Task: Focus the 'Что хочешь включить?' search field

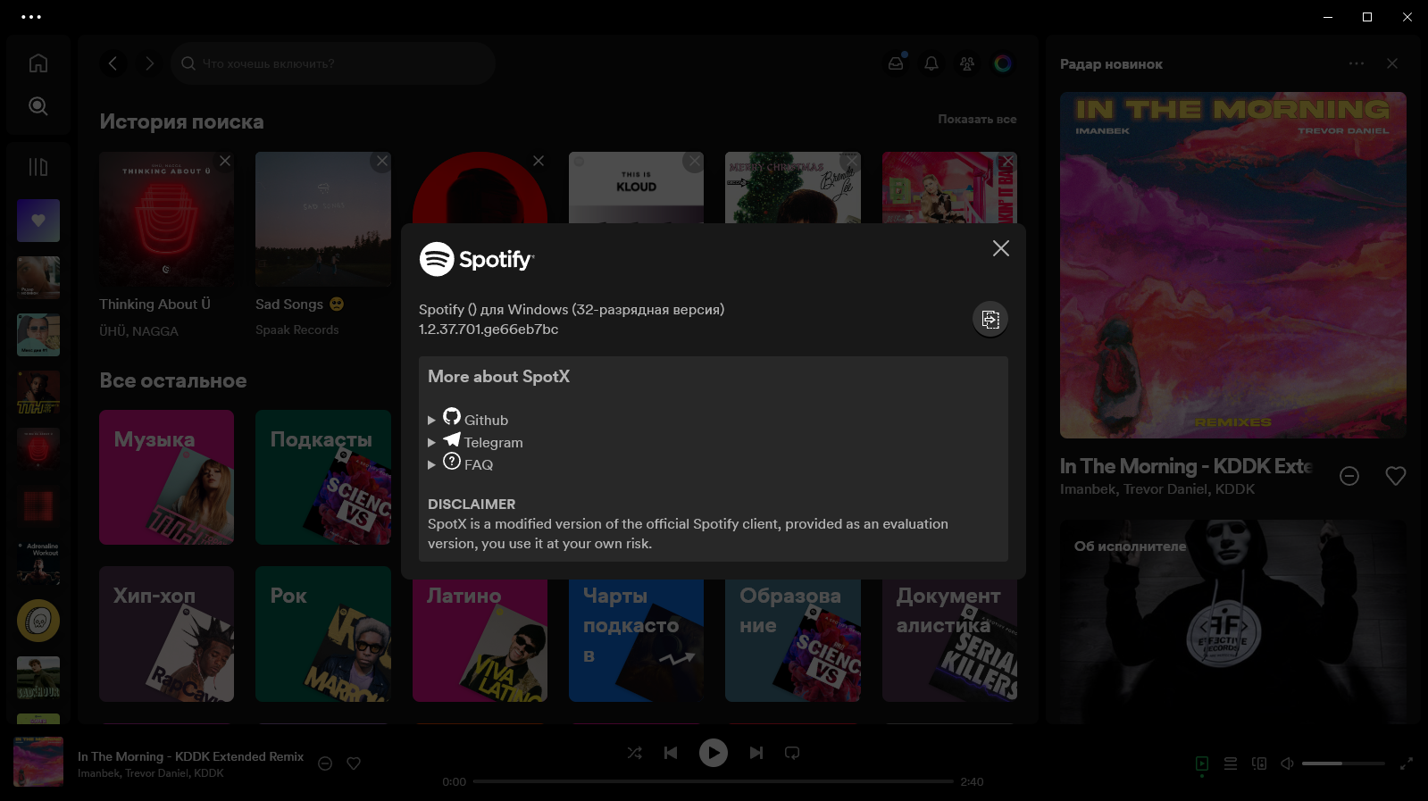Action: point(332,63)
